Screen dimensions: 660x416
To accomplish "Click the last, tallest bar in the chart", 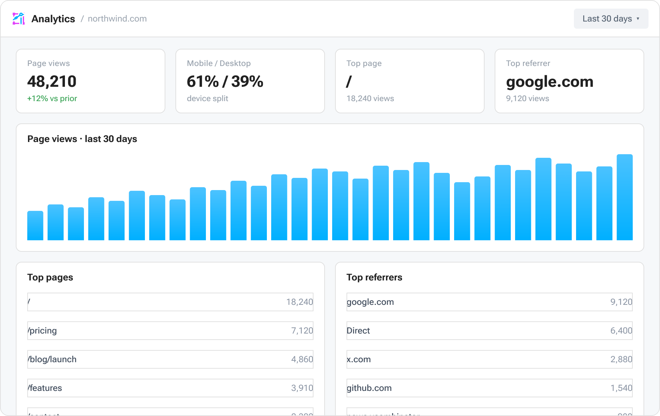I will 624,197.
